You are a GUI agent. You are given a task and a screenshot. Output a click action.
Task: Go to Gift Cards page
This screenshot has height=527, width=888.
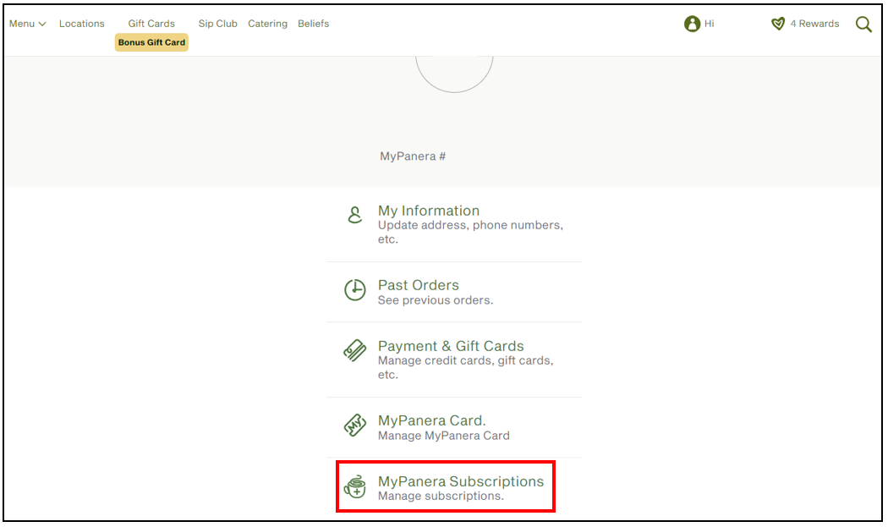pyautogui.click(x=151, y=24)
